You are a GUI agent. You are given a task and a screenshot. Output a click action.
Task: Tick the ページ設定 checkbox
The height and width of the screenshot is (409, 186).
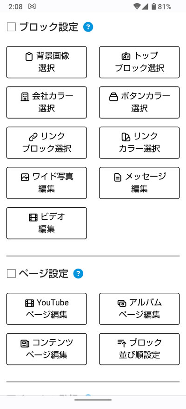[x=11, y=274]
